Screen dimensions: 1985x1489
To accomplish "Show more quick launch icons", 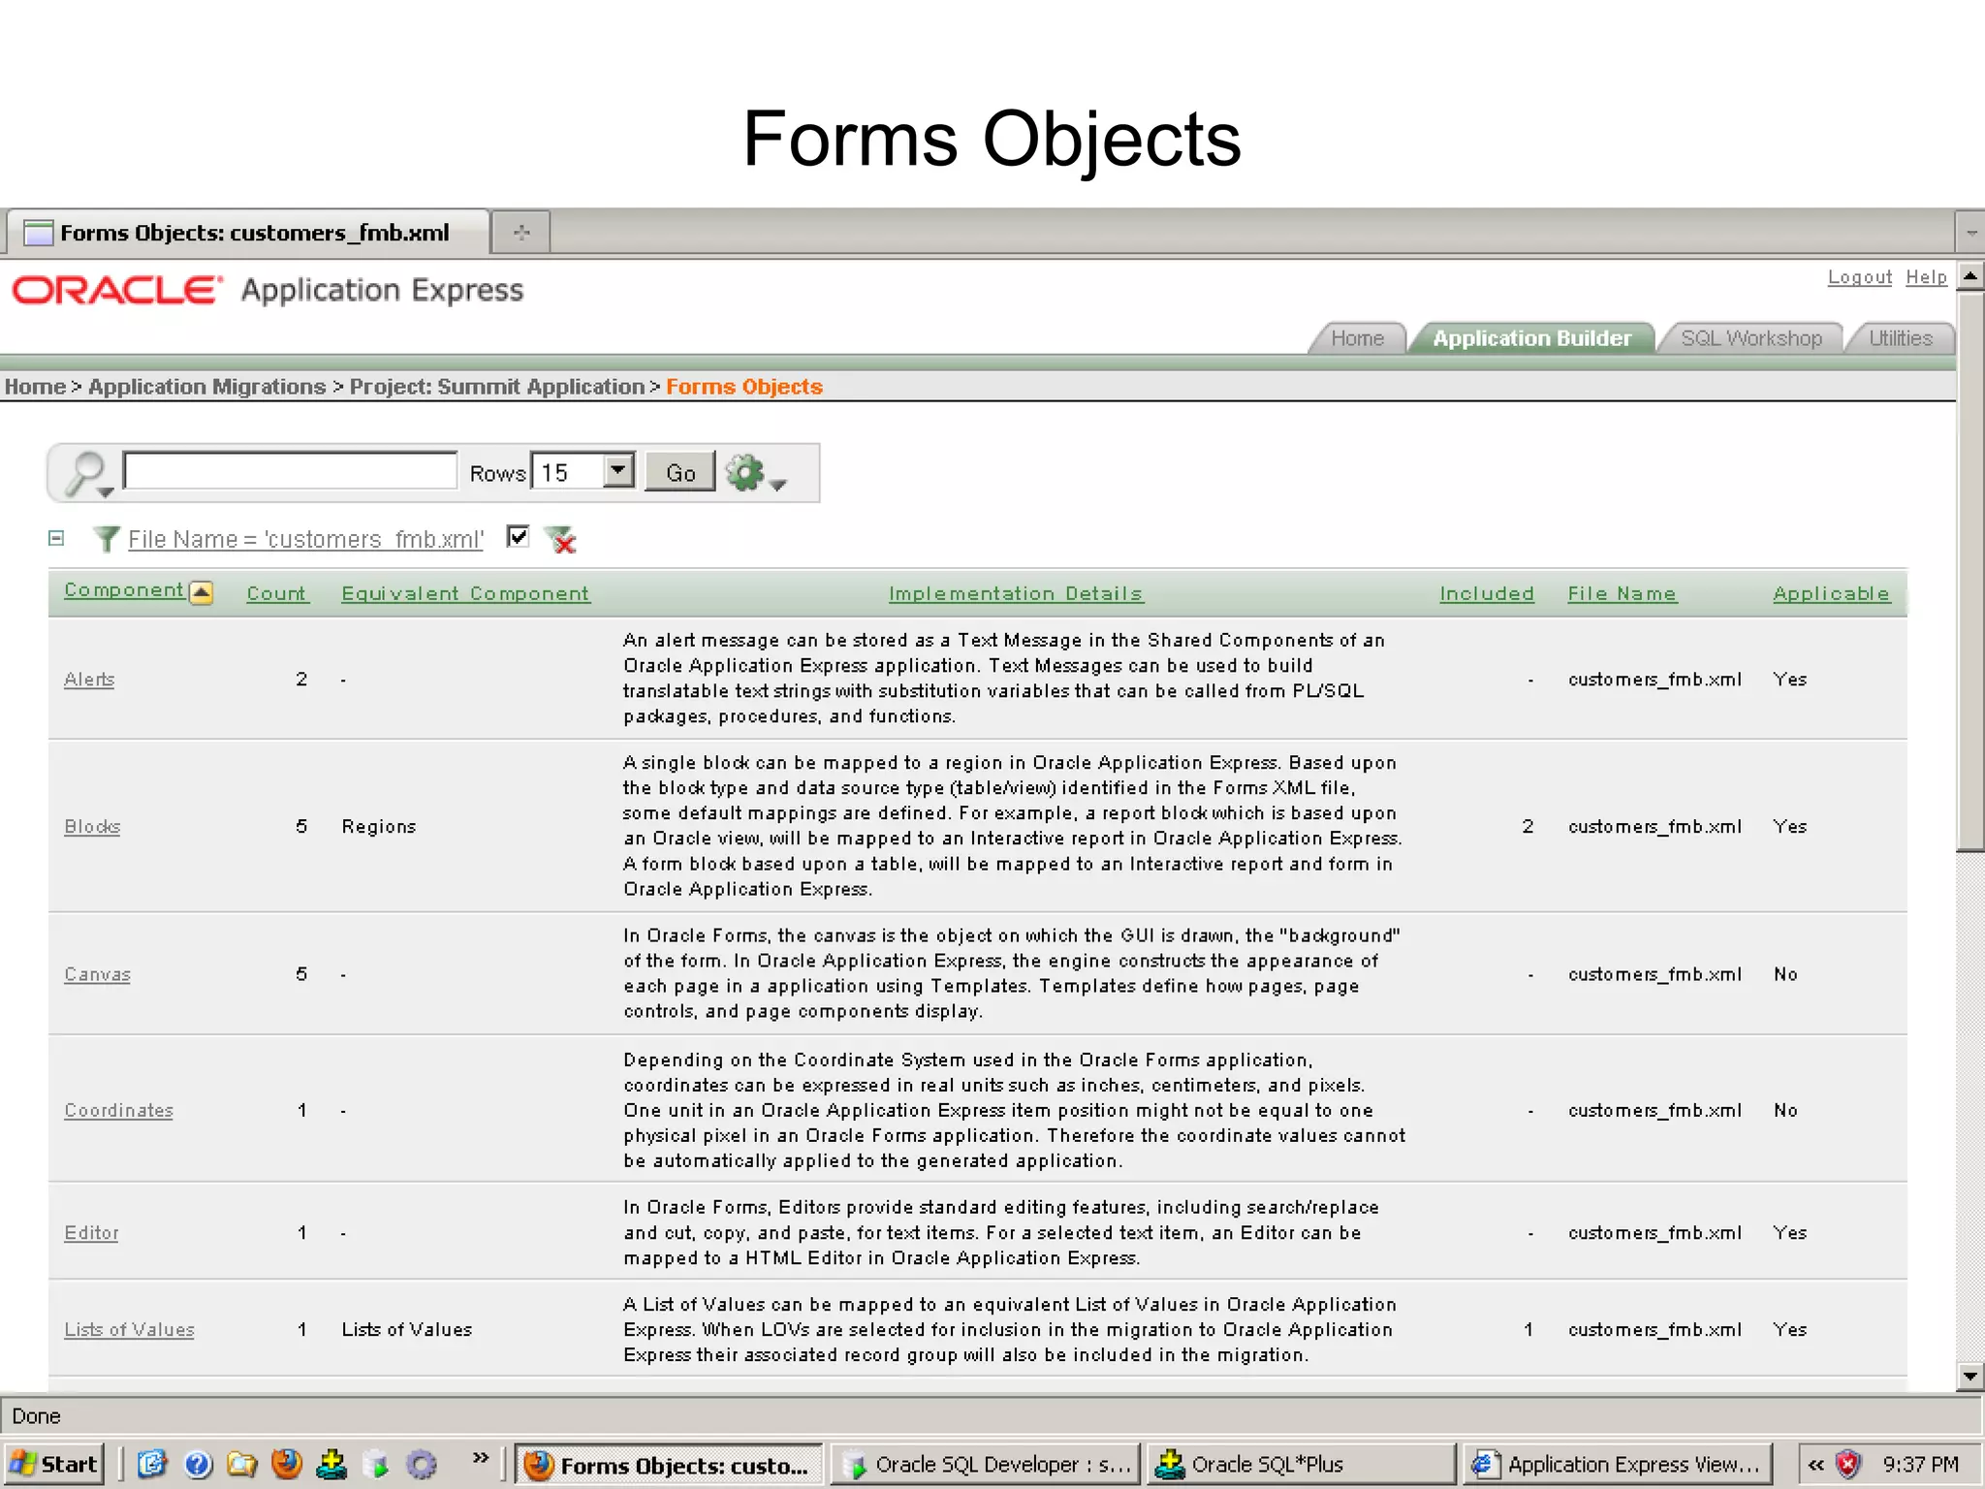I will [x=481, y=1458].
